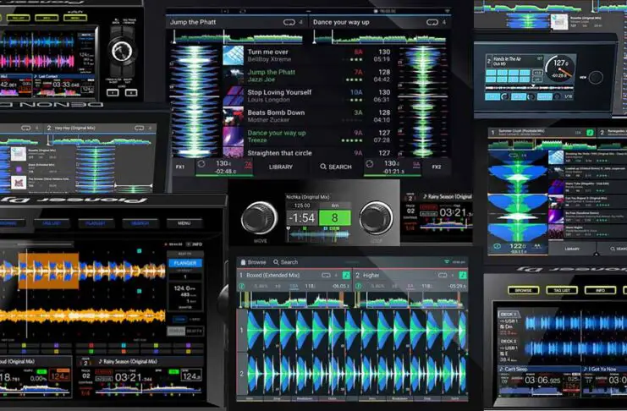This screenshot has height=411, width=627.
Task: Tap green music note icon on Boxed deck
Action: pyautogui.click(x=346, y=275)
